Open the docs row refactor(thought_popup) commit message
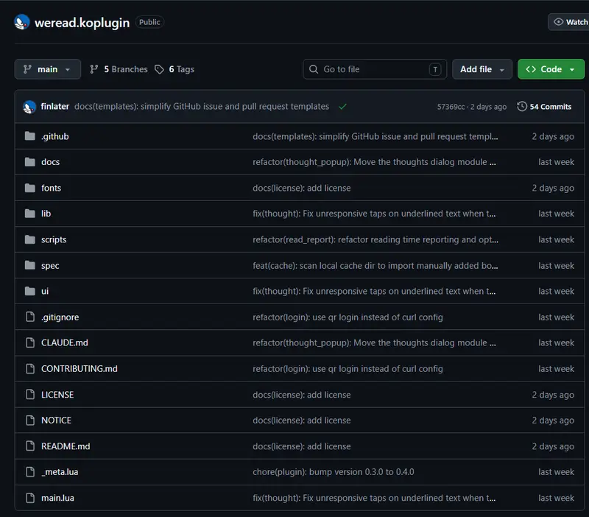589x517 pixels. click(x=374, y=162)
